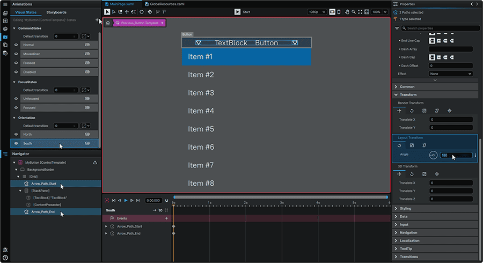Collapse the Orientation group
The width and height of the screenshot is (483, 263).
(x=14, y=118)
